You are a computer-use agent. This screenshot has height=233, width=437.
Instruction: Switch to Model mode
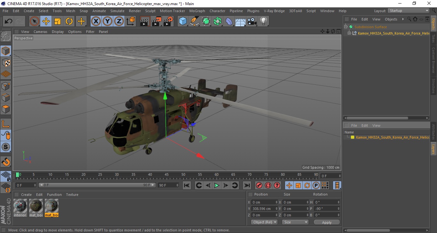coord(6,51)
